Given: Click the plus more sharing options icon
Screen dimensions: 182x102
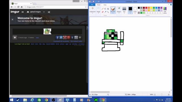Looking at the screenshot, I should (x=80, y=37).
